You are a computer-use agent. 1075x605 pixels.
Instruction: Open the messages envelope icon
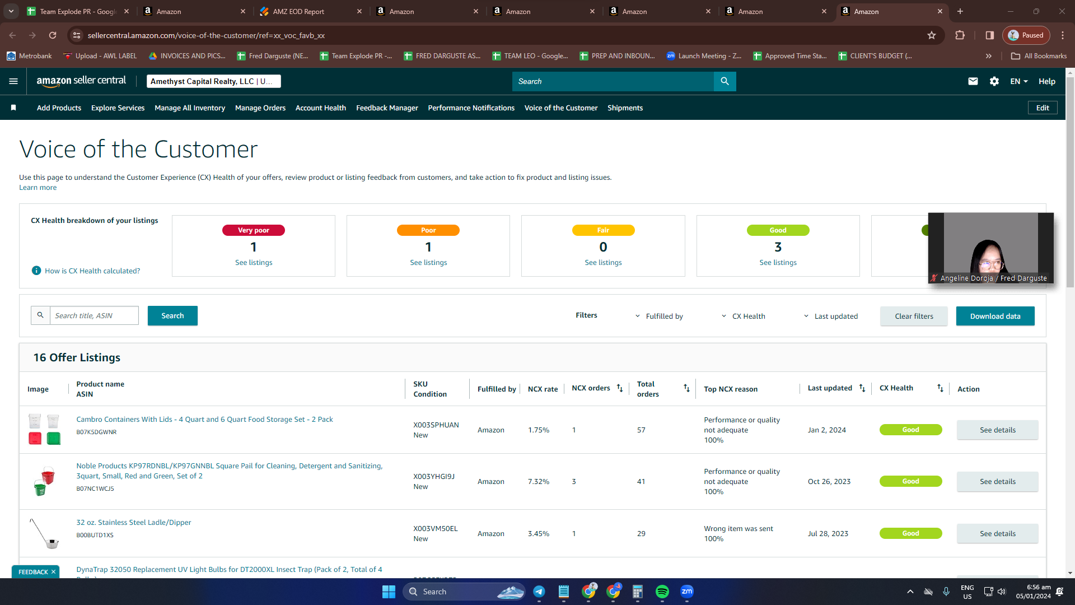(x=973, y=81)
